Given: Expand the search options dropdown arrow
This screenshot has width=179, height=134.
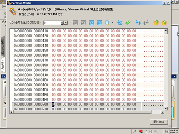Looking at the screenshot, I should tap(112, 23).
